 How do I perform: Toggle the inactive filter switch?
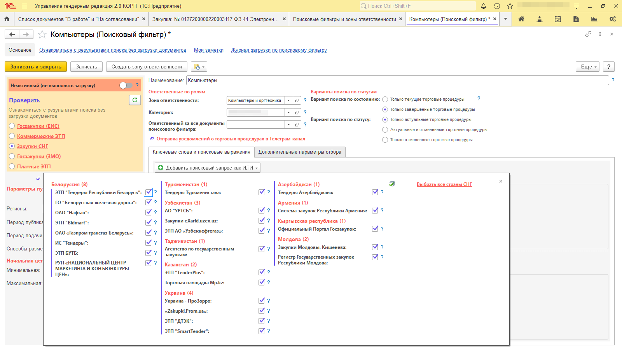[x=126, y=86]
